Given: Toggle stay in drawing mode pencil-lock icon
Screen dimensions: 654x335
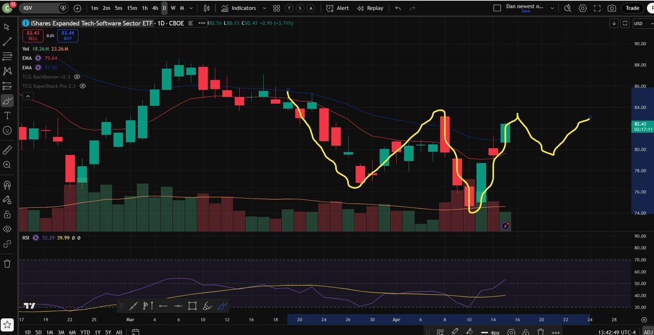Looking at the screenshot, I should pyautogui.click(x=8, y=199).
